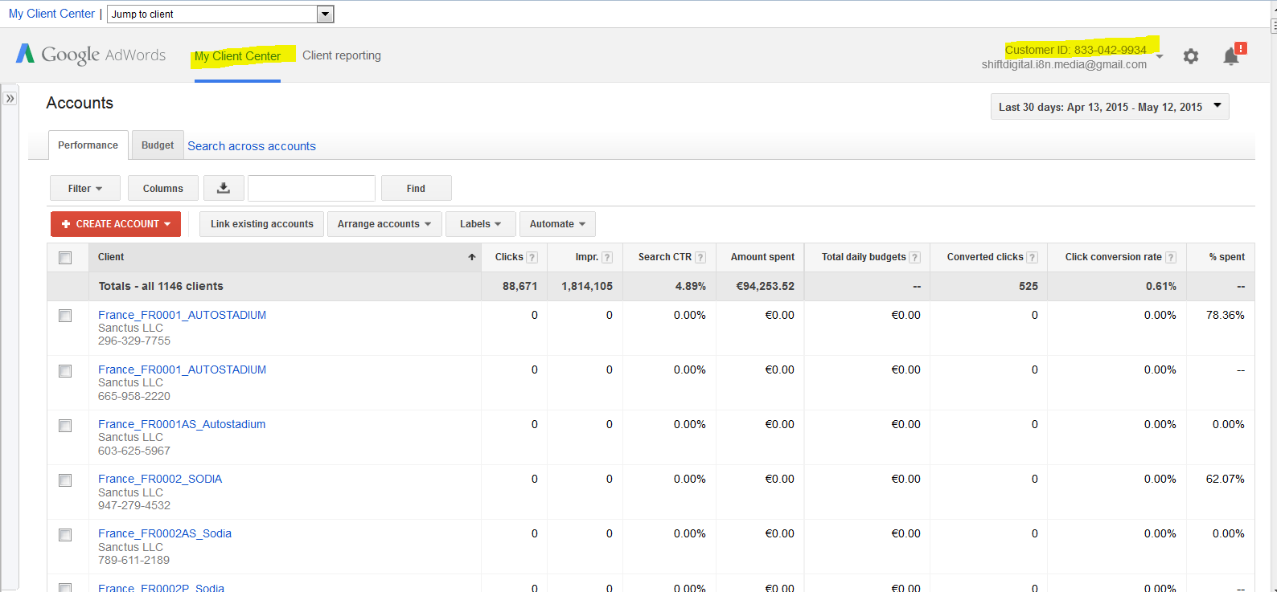
Task: Open help for Click conversion rate
Action: click(x=1171, y=258)
